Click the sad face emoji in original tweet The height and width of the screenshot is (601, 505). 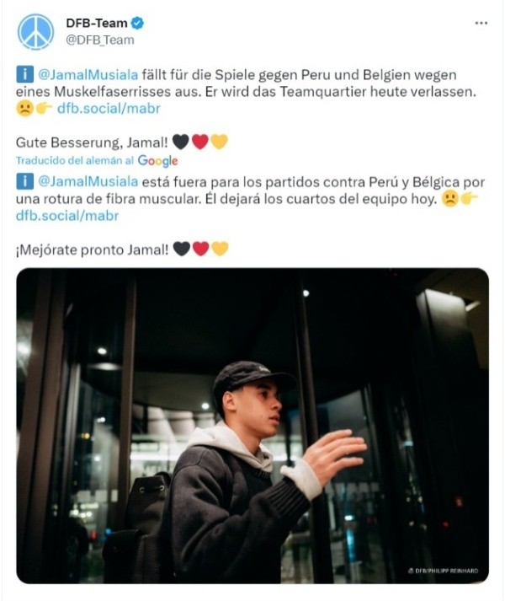pyautogui.click(x=25, y=109)
